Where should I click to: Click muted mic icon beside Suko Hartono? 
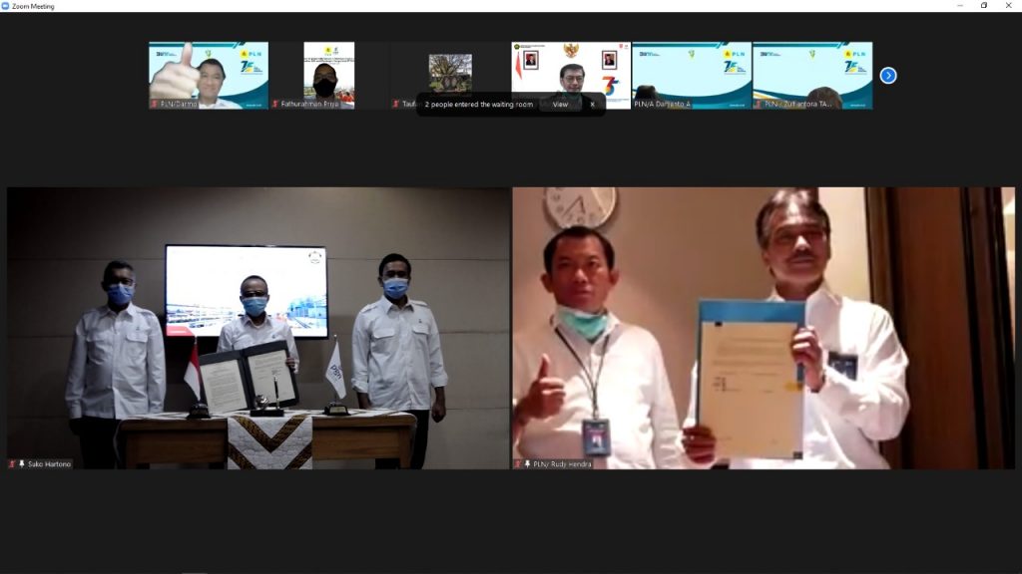pos(13,463)
